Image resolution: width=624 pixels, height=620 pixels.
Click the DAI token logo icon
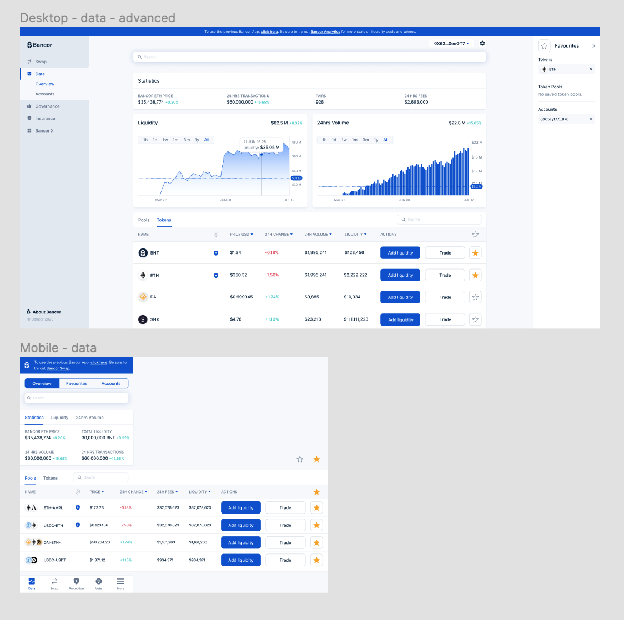(143, 297)
